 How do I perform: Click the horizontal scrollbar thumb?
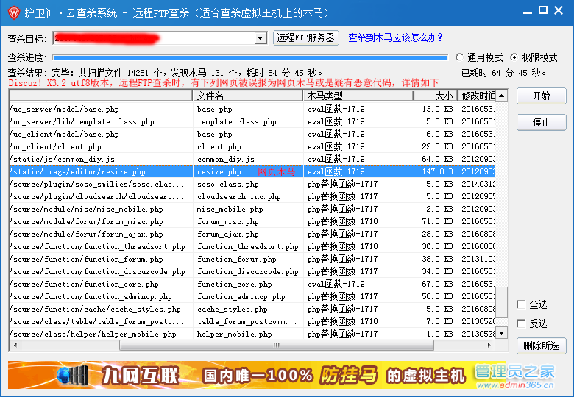click(277, 345)
